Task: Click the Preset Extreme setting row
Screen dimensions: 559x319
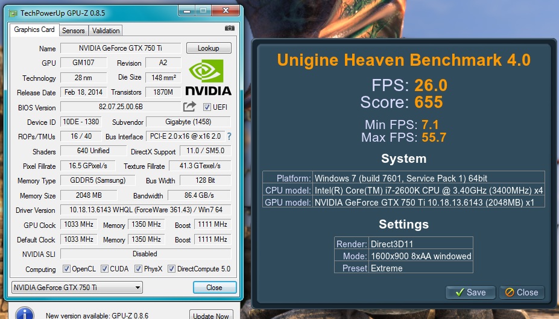Action: click(403, 268)
